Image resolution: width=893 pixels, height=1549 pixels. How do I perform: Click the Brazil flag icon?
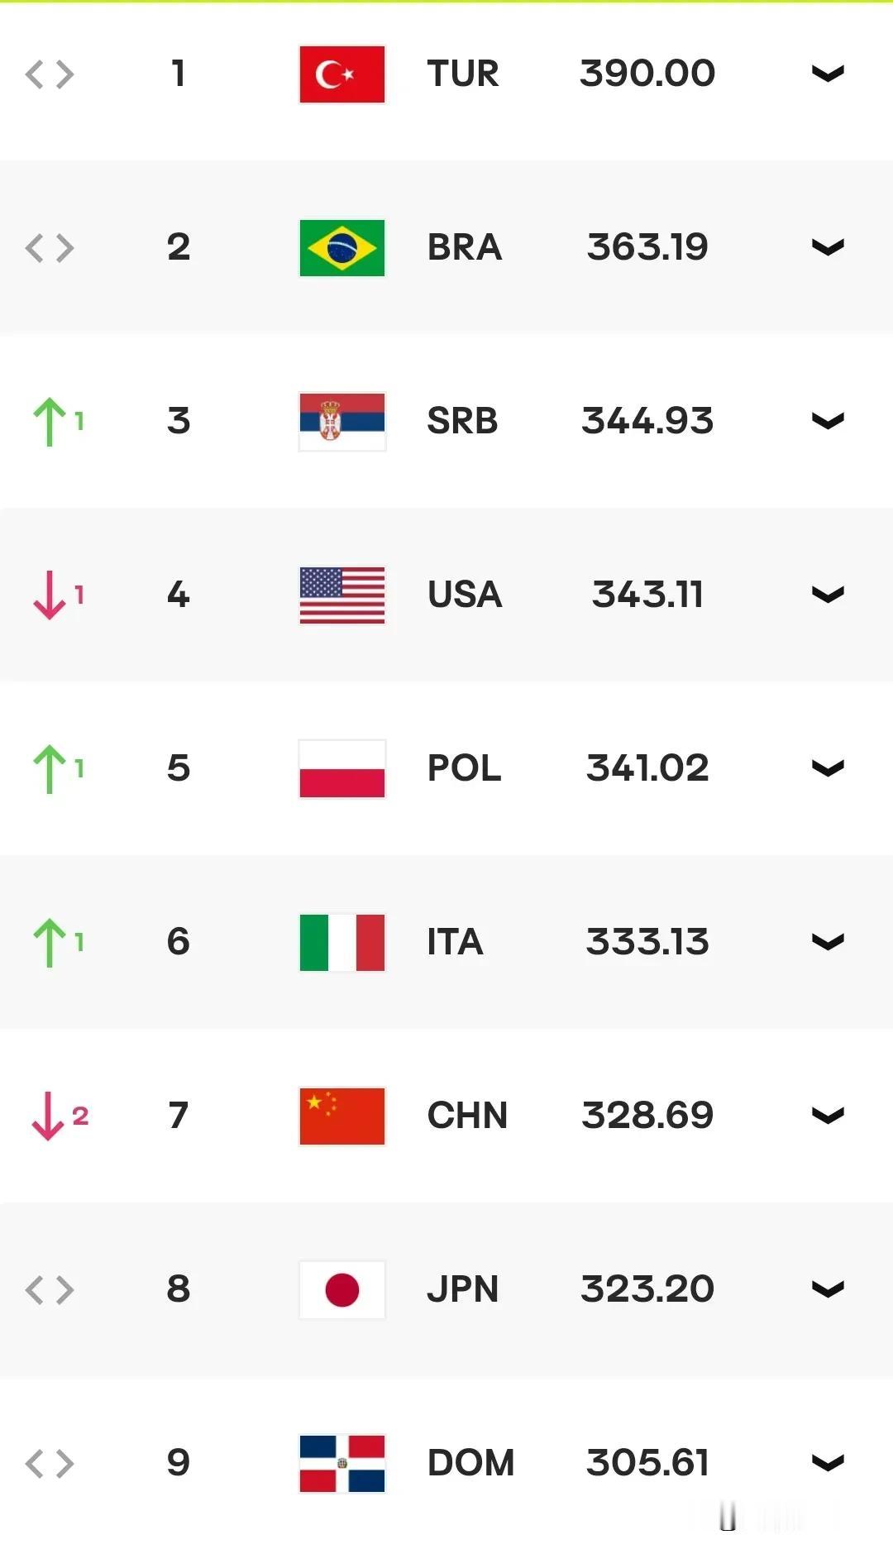click(x=341, y=248)
